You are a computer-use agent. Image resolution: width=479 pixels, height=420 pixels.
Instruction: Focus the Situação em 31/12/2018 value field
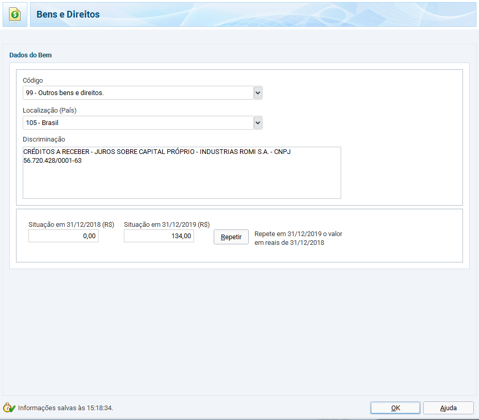pyautogui.click(x=63, y=236)
